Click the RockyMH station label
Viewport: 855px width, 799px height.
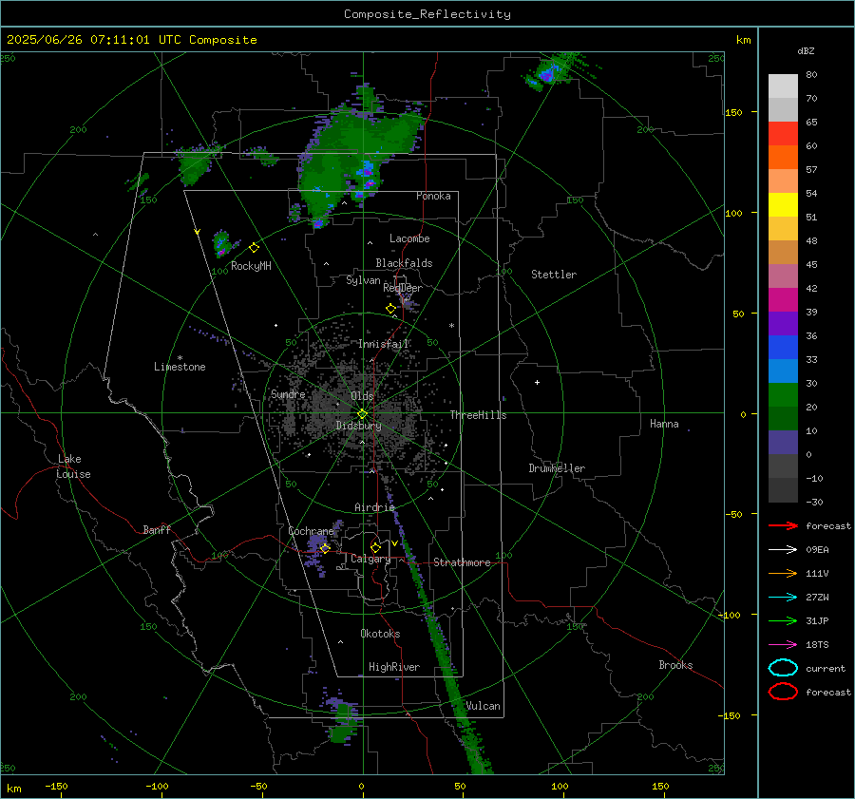click(251, 266)
